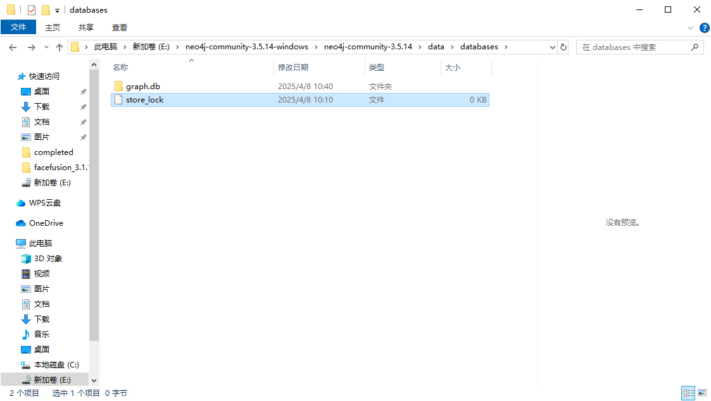711x401 pixels.
Task: Open the quick access toolbar customize dropdown
Action: tap(57, 10)
